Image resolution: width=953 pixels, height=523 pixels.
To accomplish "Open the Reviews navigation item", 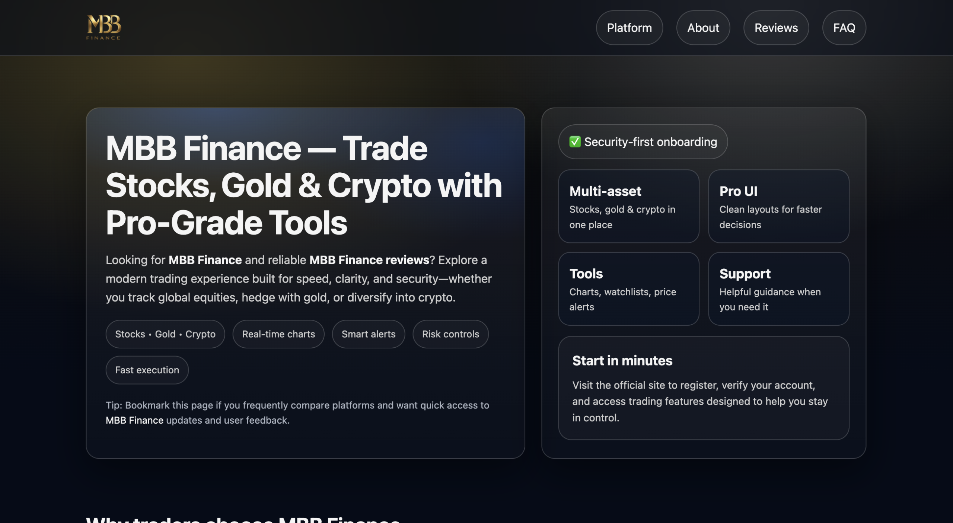I will (776, 28).
